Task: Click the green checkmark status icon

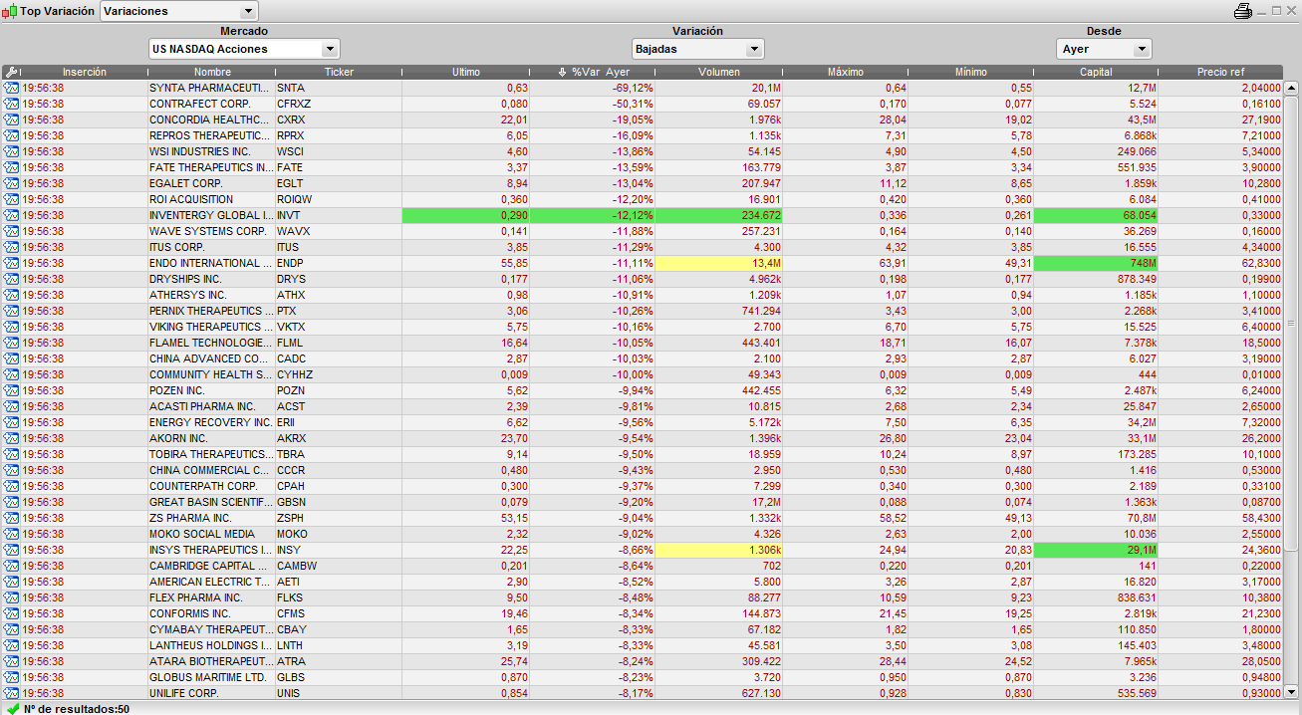Action: pos(13,708)
